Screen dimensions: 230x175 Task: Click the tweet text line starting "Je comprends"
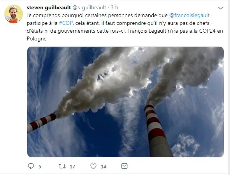[x=118, y=16]
